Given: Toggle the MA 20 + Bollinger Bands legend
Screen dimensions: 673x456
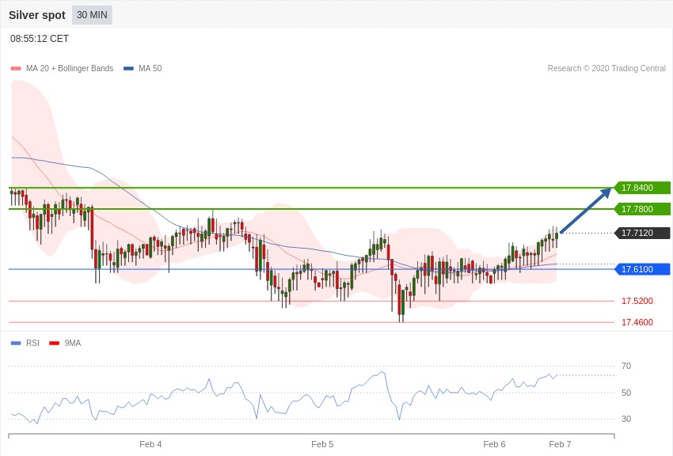Looking at the screenshot, I should pyautogui.click(x=63, y=69).
